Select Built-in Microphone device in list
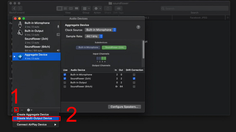 click(x=36, y=25)
